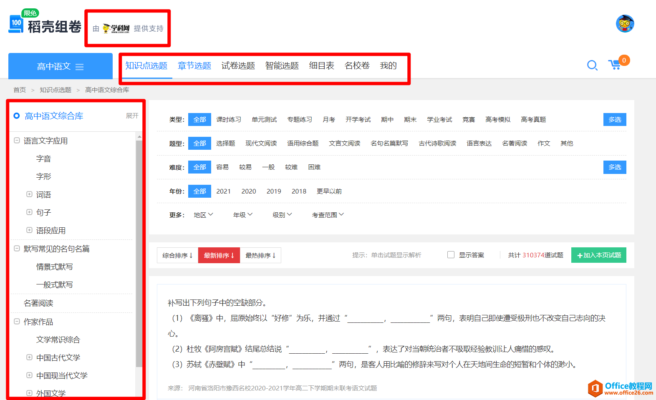Viewport: 656px width, 400px height.
Task: Switch to the 章节选题 tab
Action: pos(194,65)
